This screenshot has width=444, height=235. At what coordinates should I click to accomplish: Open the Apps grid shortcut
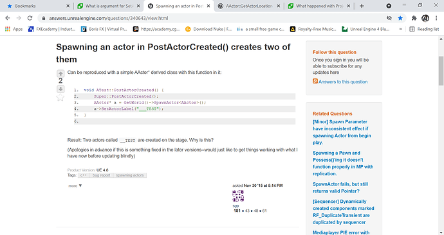pos(14,29)
